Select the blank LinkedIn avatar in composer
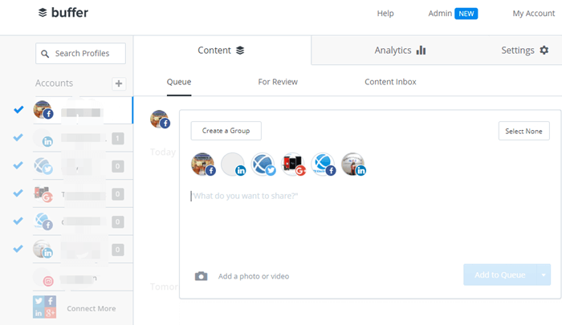 pyautogui.click(x=233, y=165)
